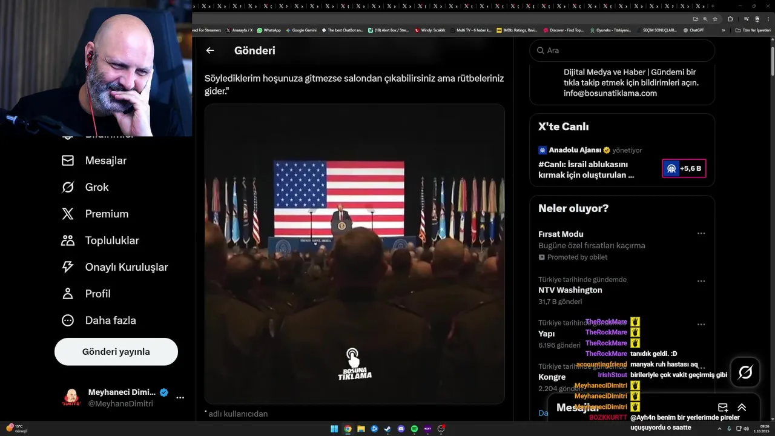Open File Explorer from the taskbar

click(361, 429)
